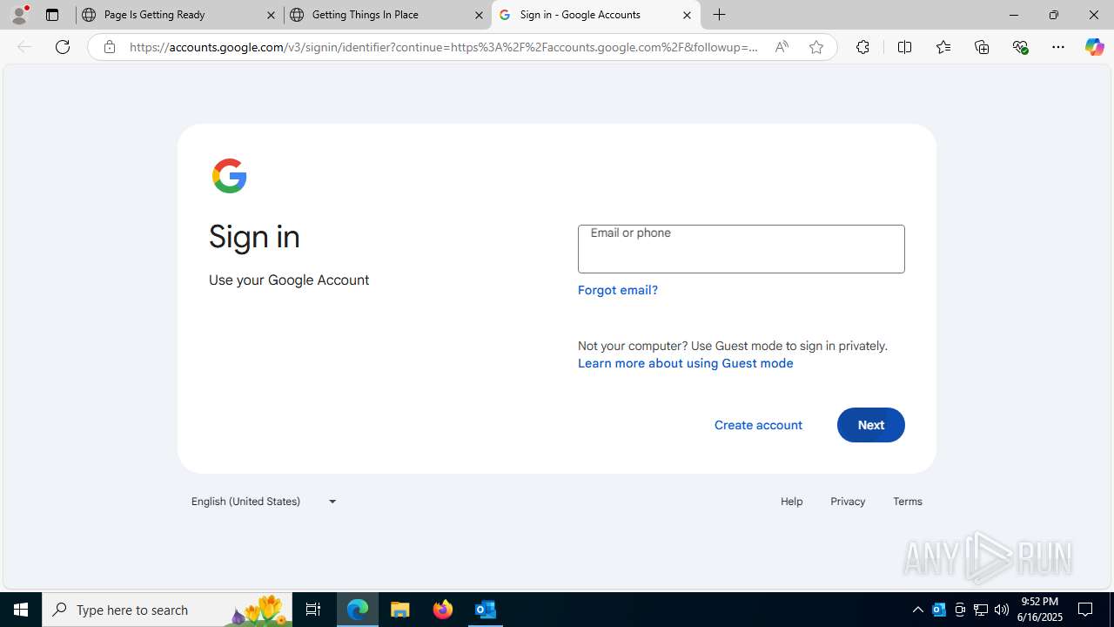Click the Google logo
Image resolution: width=1114 pixels, height=627 pixels.
pos(230,176)
